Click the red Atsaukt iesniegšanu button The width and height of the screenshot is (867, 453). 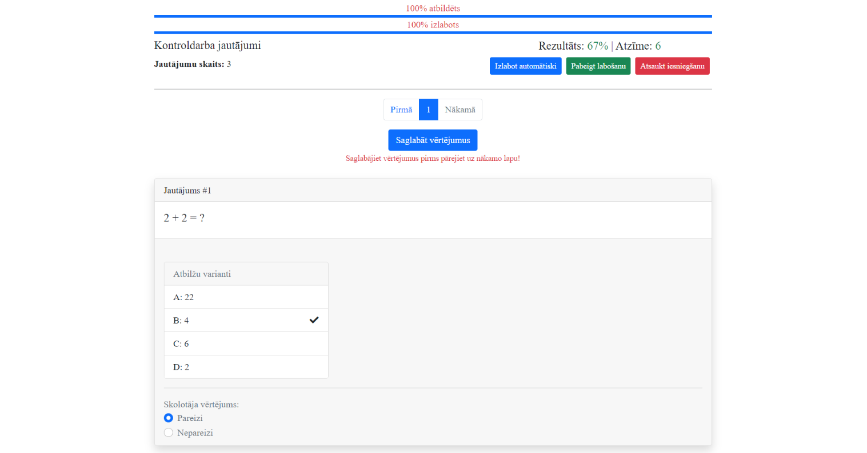pos(672,66)
